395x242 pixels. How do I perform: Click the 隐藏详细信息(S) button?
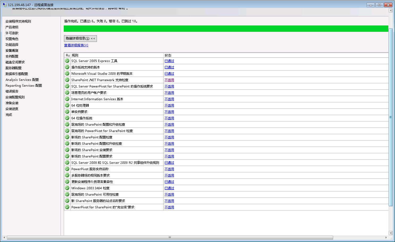pyautogui.click(x=80, y=38)
